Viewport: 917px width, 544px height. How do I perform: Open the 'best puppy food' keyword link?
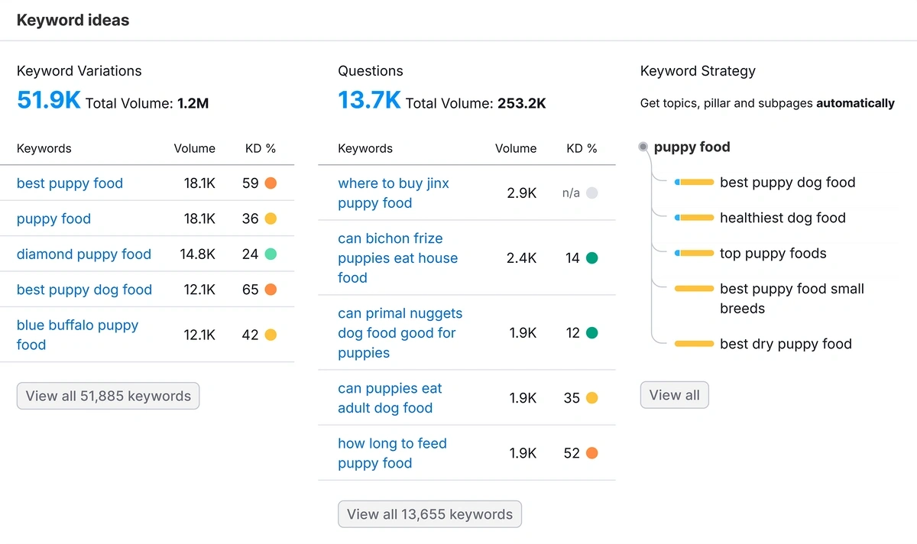70,183
